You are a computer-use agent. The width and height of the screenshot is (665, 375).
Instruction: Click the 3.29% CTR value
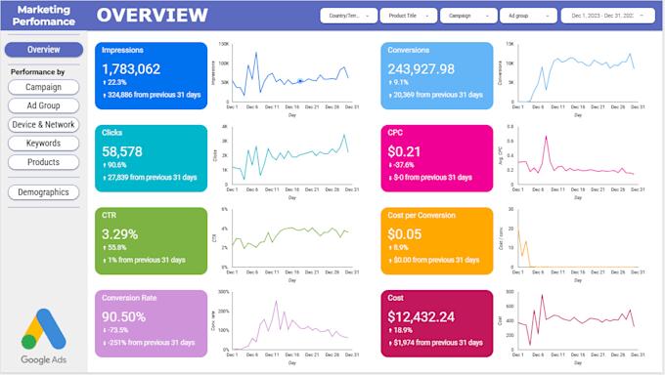pos(119,234)
